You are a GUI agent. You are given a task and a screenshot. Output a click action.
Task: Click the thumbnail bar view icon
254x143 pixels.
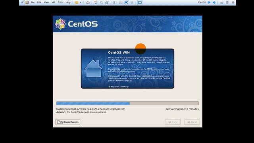coord(121,2)
